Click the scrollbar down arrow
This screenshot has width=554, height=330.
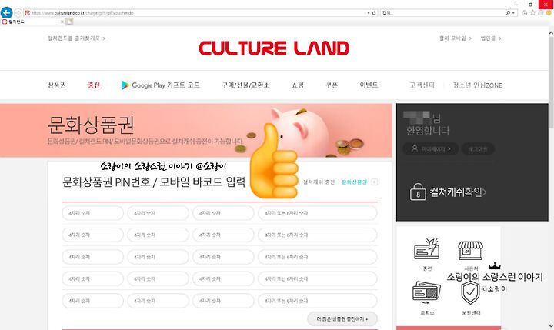[x=551, y=325]
